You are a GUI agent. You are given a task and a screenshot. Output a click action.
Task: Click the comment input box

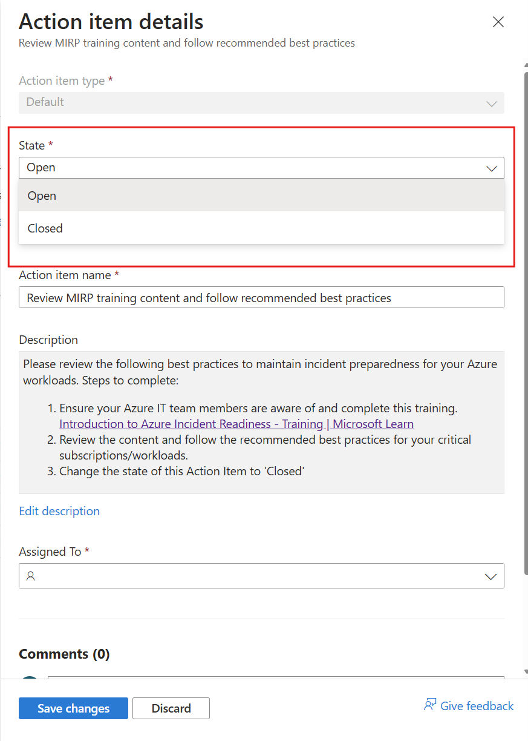tap(275, 677)
